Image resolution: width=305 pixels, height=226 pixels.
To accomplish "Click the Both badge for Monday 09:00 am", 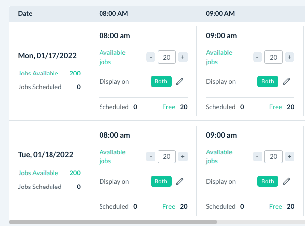I will (268, 82).
